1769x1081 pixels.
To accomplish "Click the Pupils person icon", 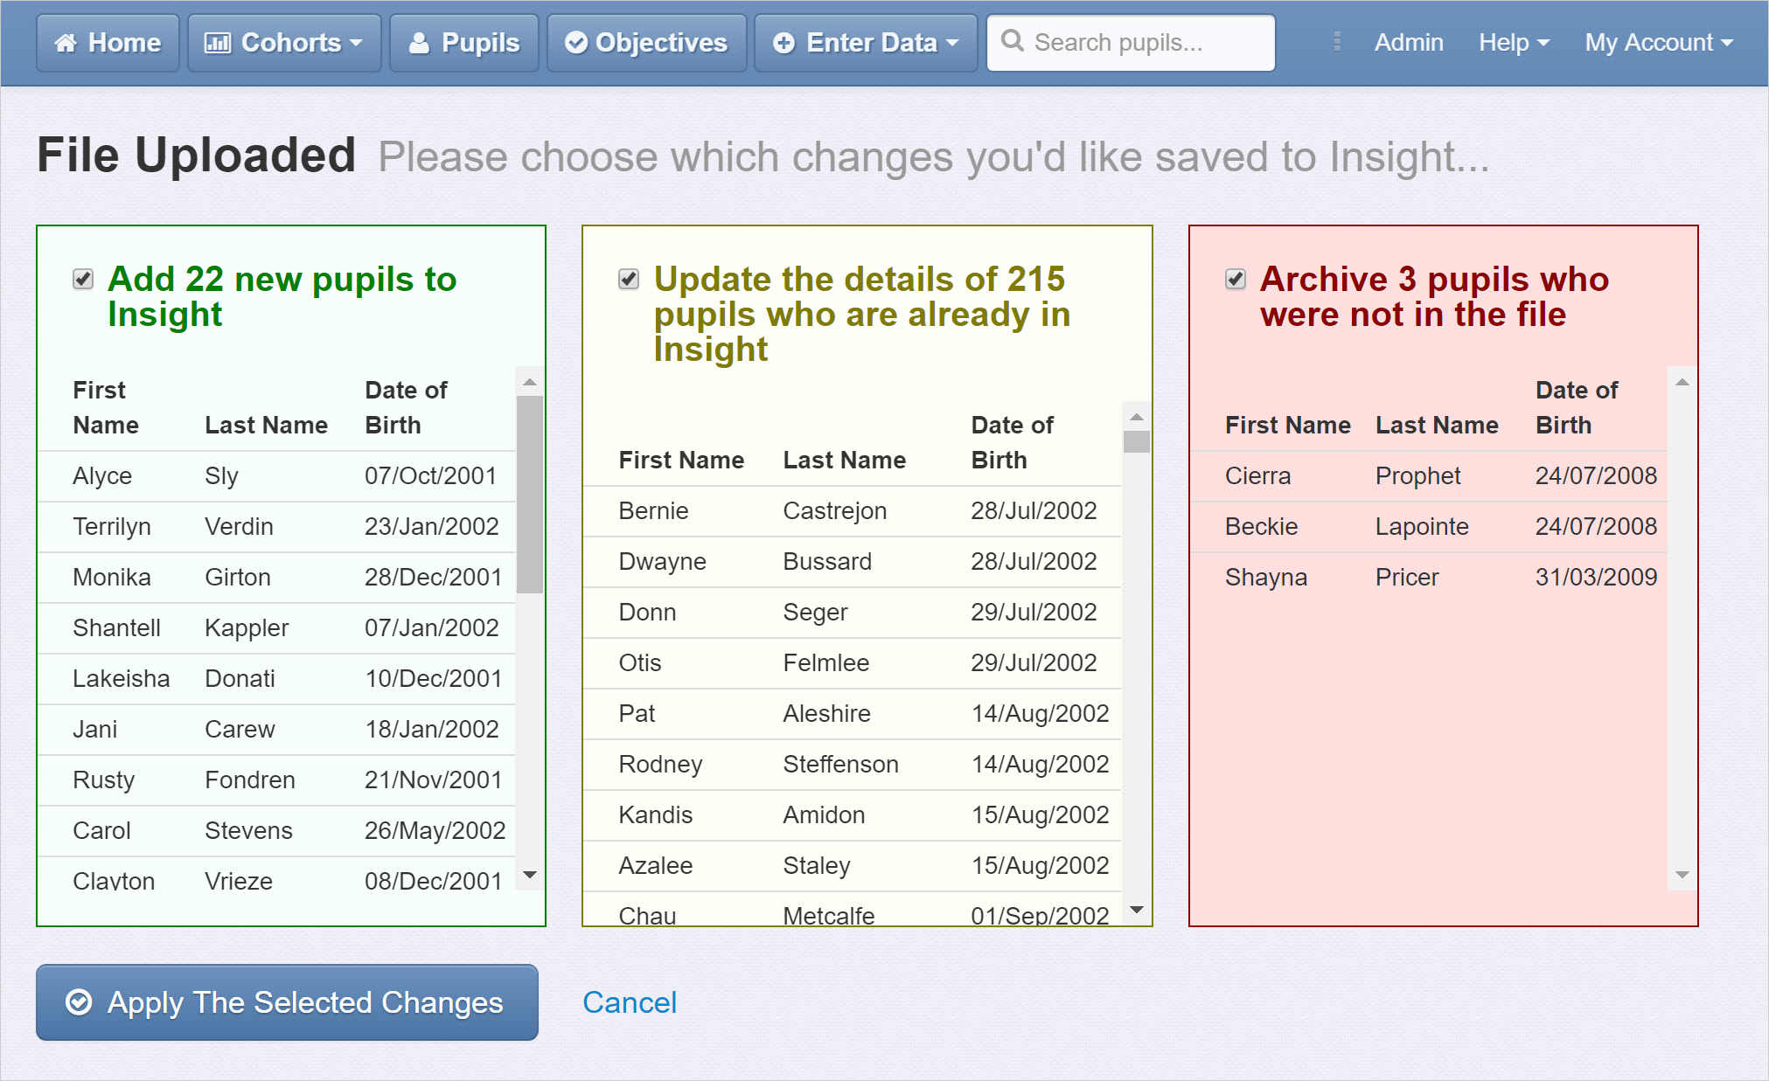I will coord(420,43).
